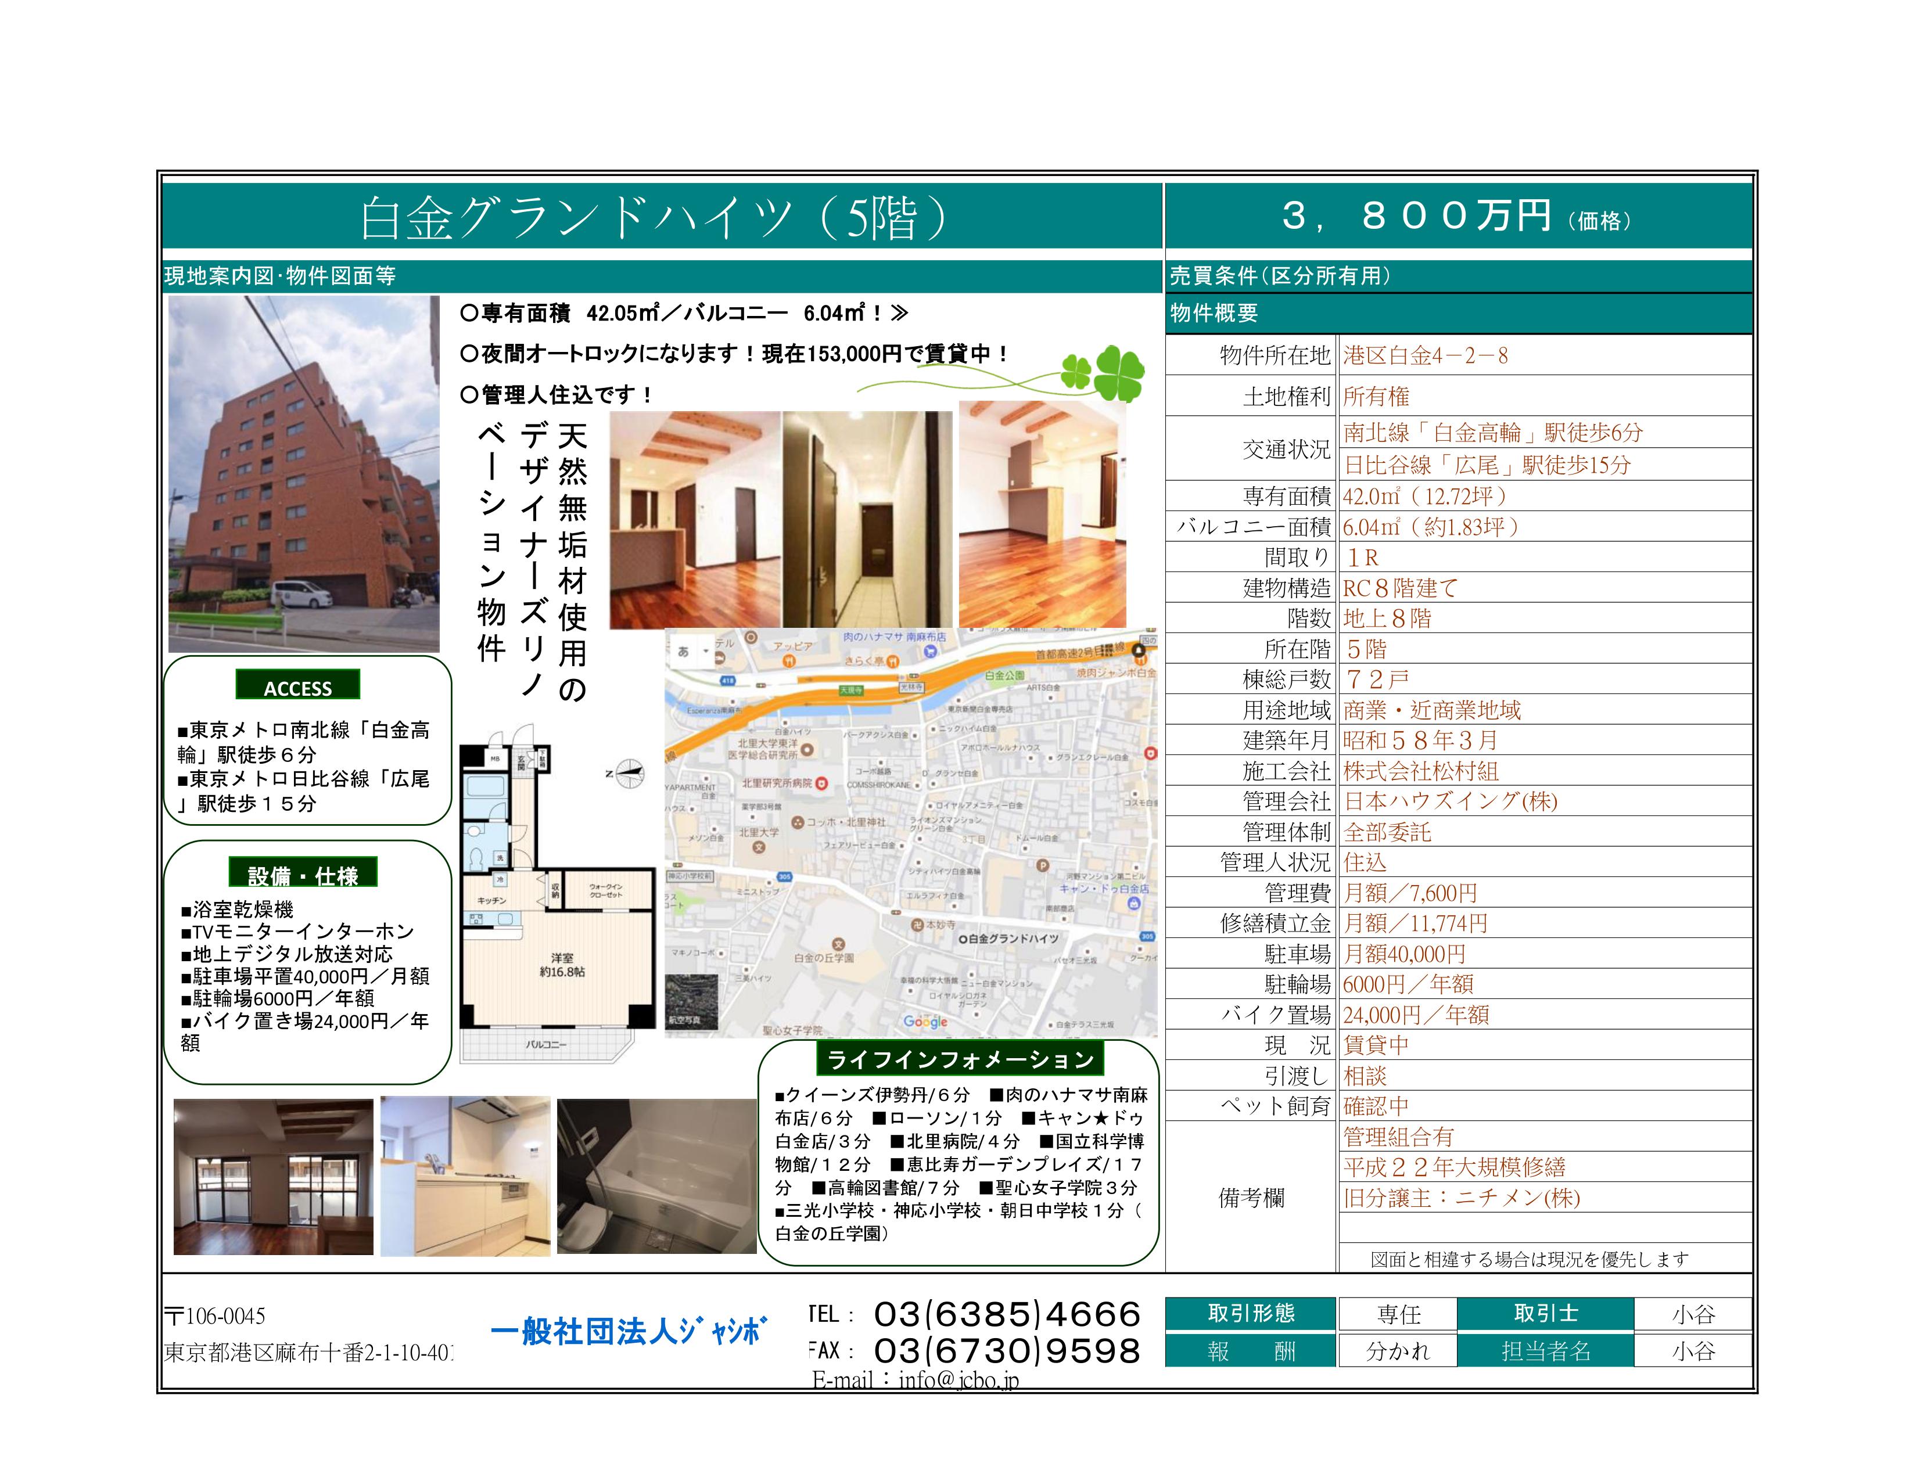
Task: Open the hallway interior photo
Action: point(867,520)
